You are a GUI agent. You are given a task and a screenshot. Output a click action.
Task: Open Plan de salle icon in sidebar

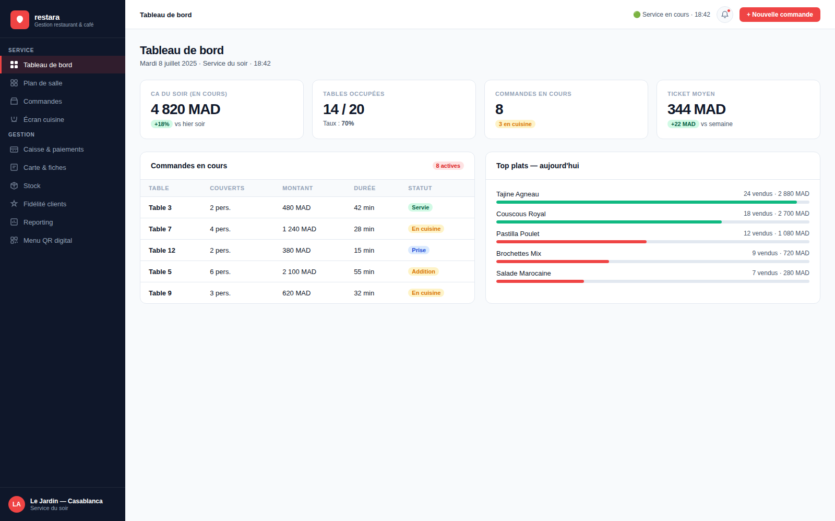click(14, 83)
